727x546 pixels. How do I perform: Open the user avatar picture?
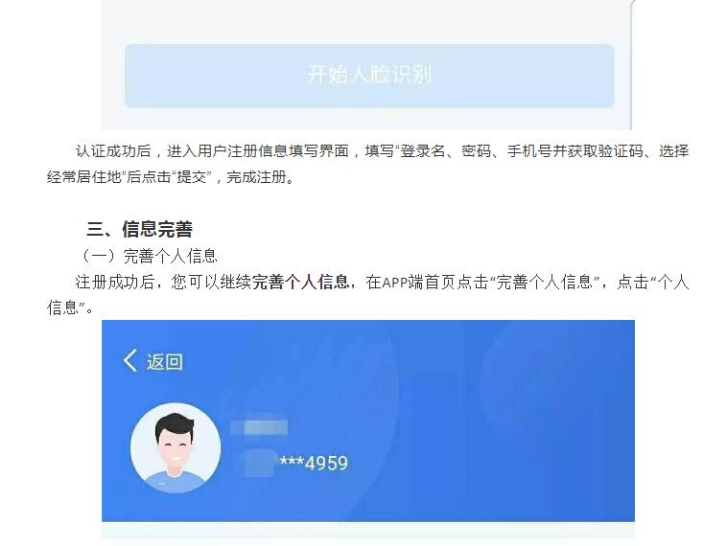click(x=176, y=447)
